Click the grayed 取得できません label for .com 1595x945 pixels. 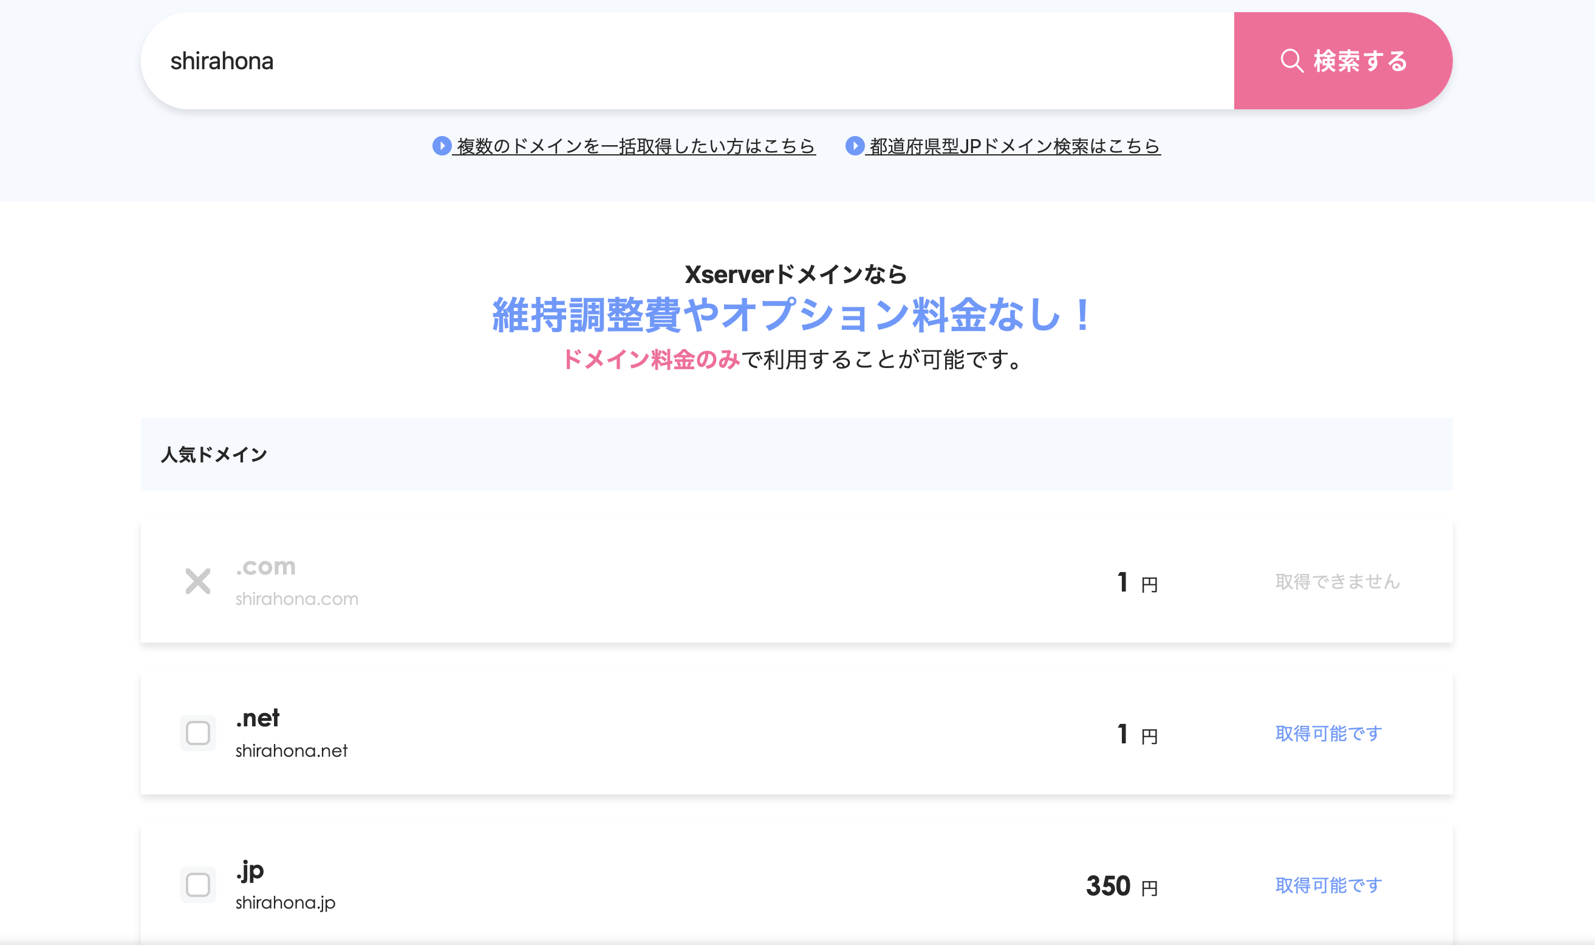tap(1337, 581)
